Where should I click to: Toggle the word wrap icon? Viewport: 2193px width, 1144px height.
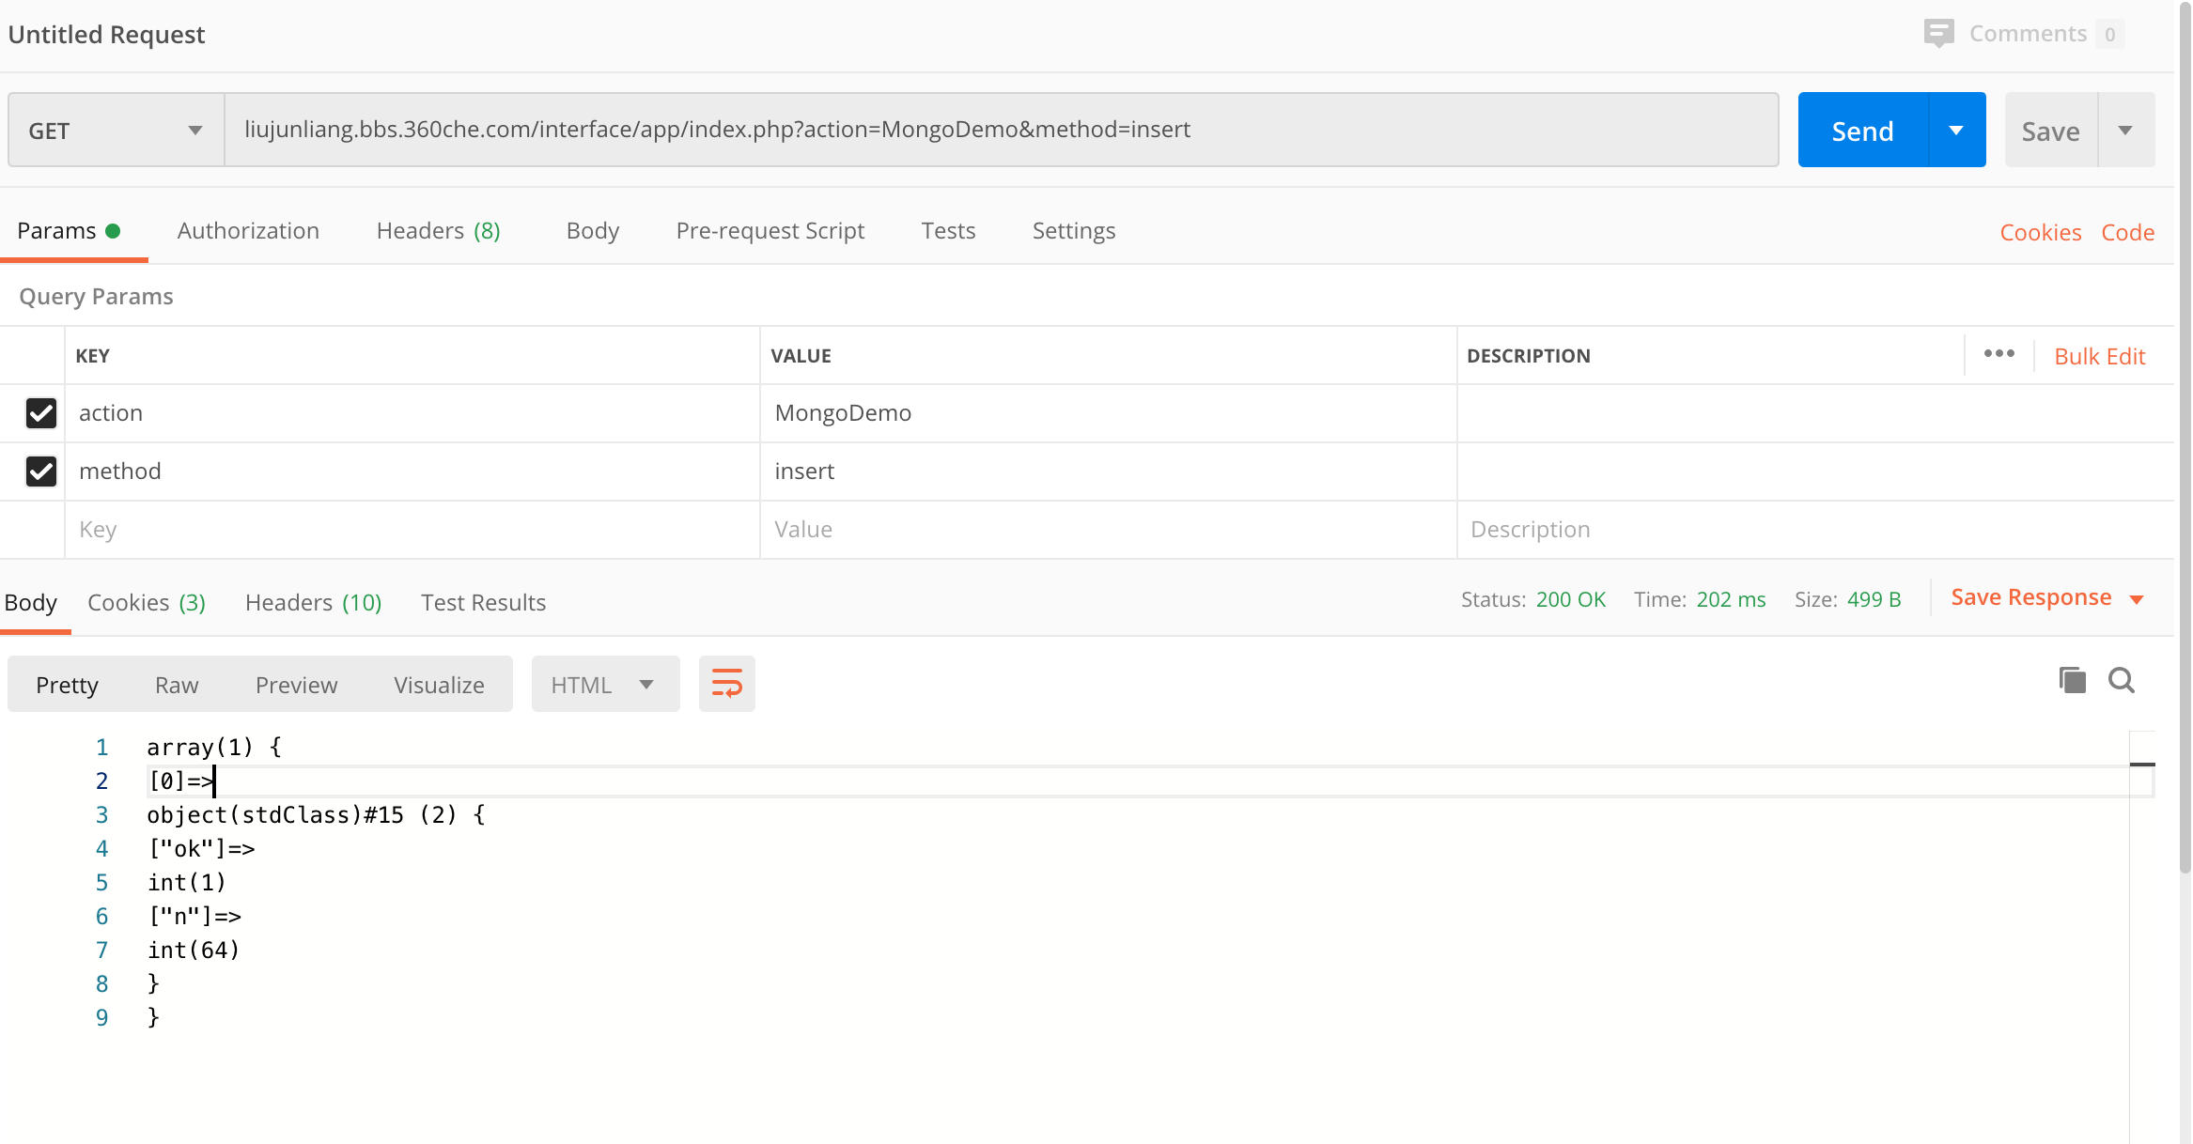point(726,684)
